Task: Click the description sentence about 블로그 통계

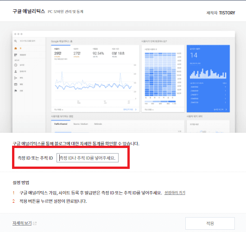Action: (x=76, y=143)
